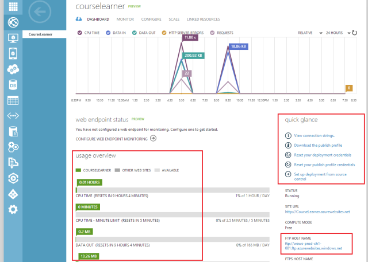Toggle the REQUESTS metric checkbox
Screen dimensions: 368x262
tap(212, 33)
